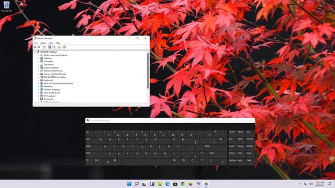Open Task View from the taskbar
The image size is (335, 188).
pyautogui.click(x=144, y=184)
